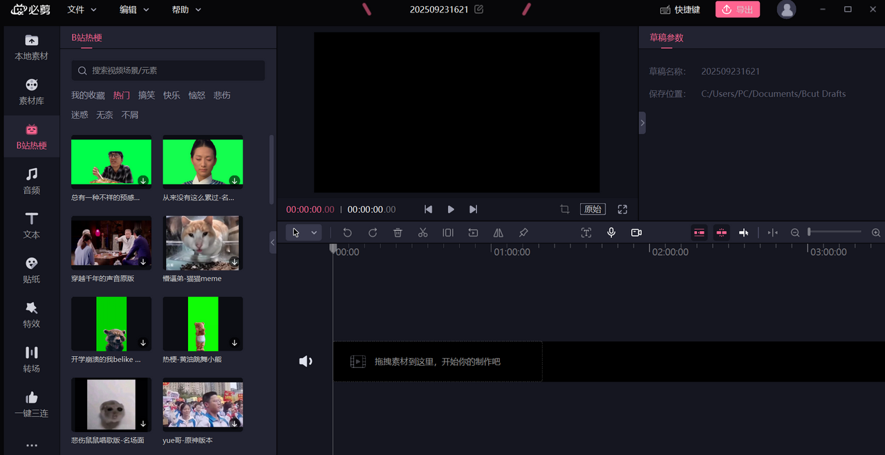Expand the pointer tool selection dropdown
Image resolution: width=885 pixels, height=455 pixels.
(314, 232)
